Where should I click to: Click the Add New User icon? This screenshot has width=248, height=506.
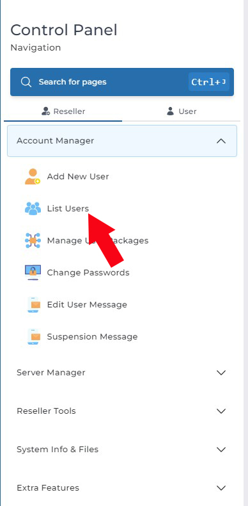click(x=33, y=177)
